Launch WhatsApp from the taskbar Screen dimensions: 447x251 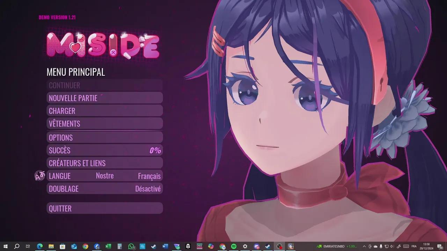tap(131, 246)
